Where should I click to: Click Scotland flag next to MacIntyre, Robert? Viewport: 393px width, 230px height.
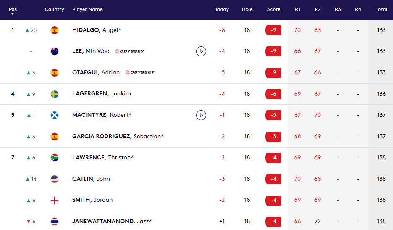[54, 115]
